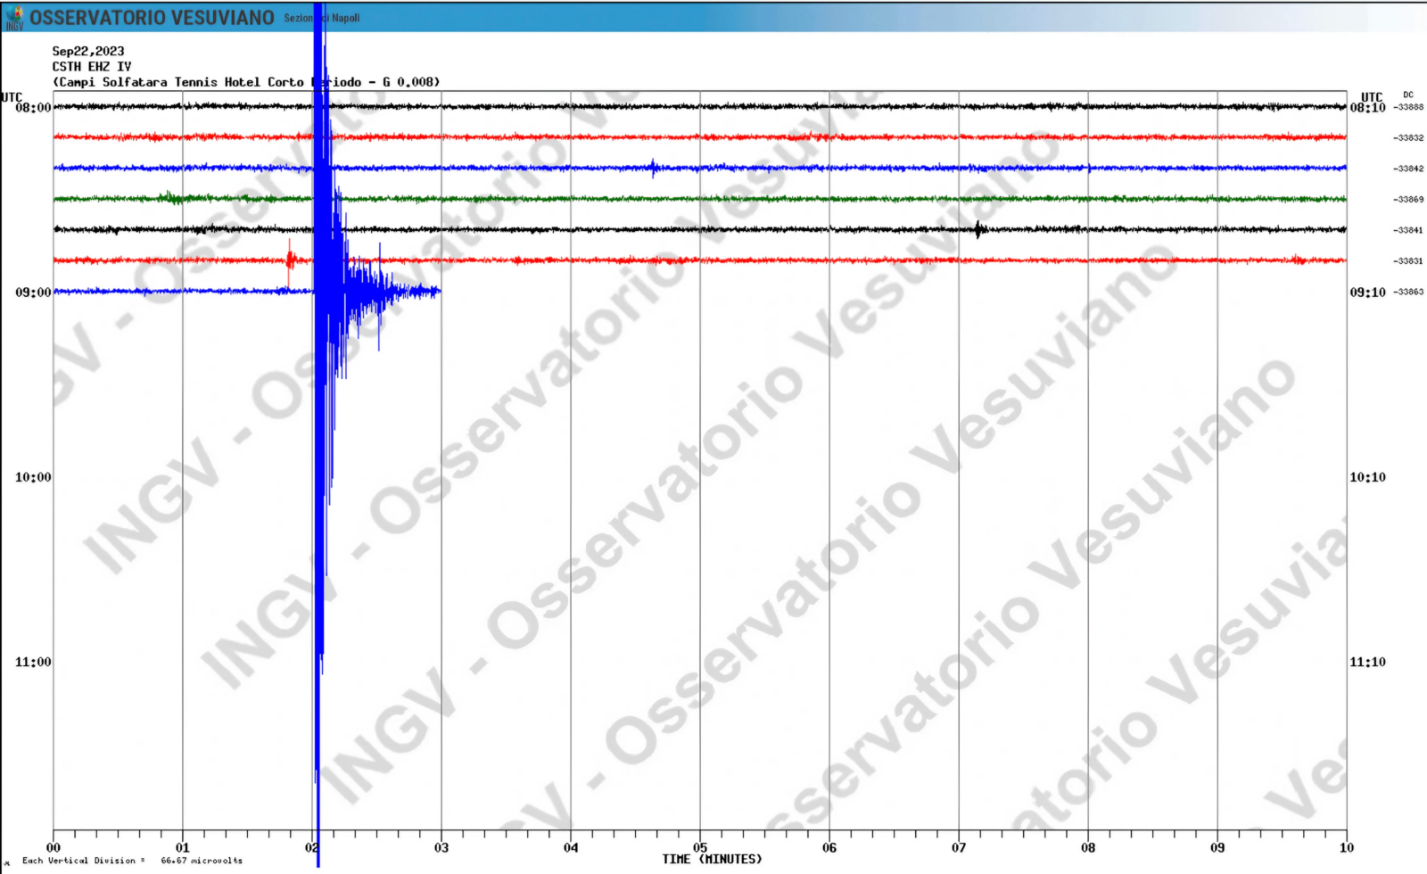1427x874 pixels.
Task: Select DC value -33831
Action: point(1408,261)
